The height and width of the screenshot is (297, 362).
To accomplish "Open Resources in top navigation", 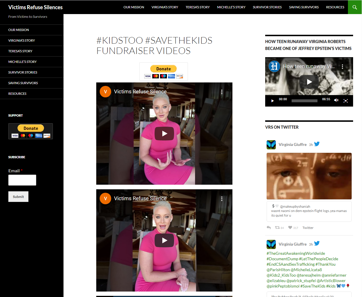I will click(335, 7).
